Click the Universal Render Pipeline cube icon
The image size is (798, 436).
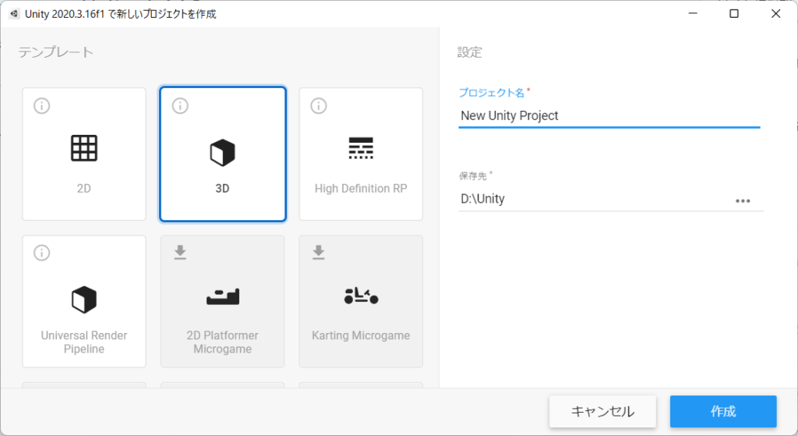pos(83,299)
